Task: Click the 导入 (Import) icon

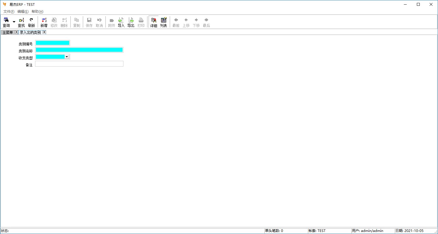Action: coord(121,22)
